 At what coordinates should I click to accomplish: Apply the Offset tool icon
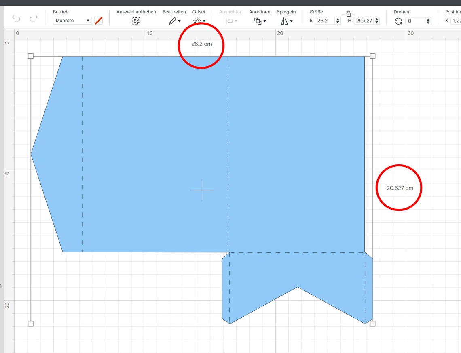(x=198, y=20)
